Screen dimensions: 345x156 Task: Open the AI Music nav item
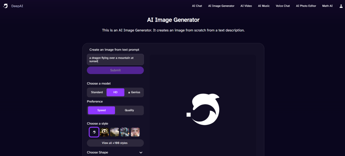click(264, 6)
